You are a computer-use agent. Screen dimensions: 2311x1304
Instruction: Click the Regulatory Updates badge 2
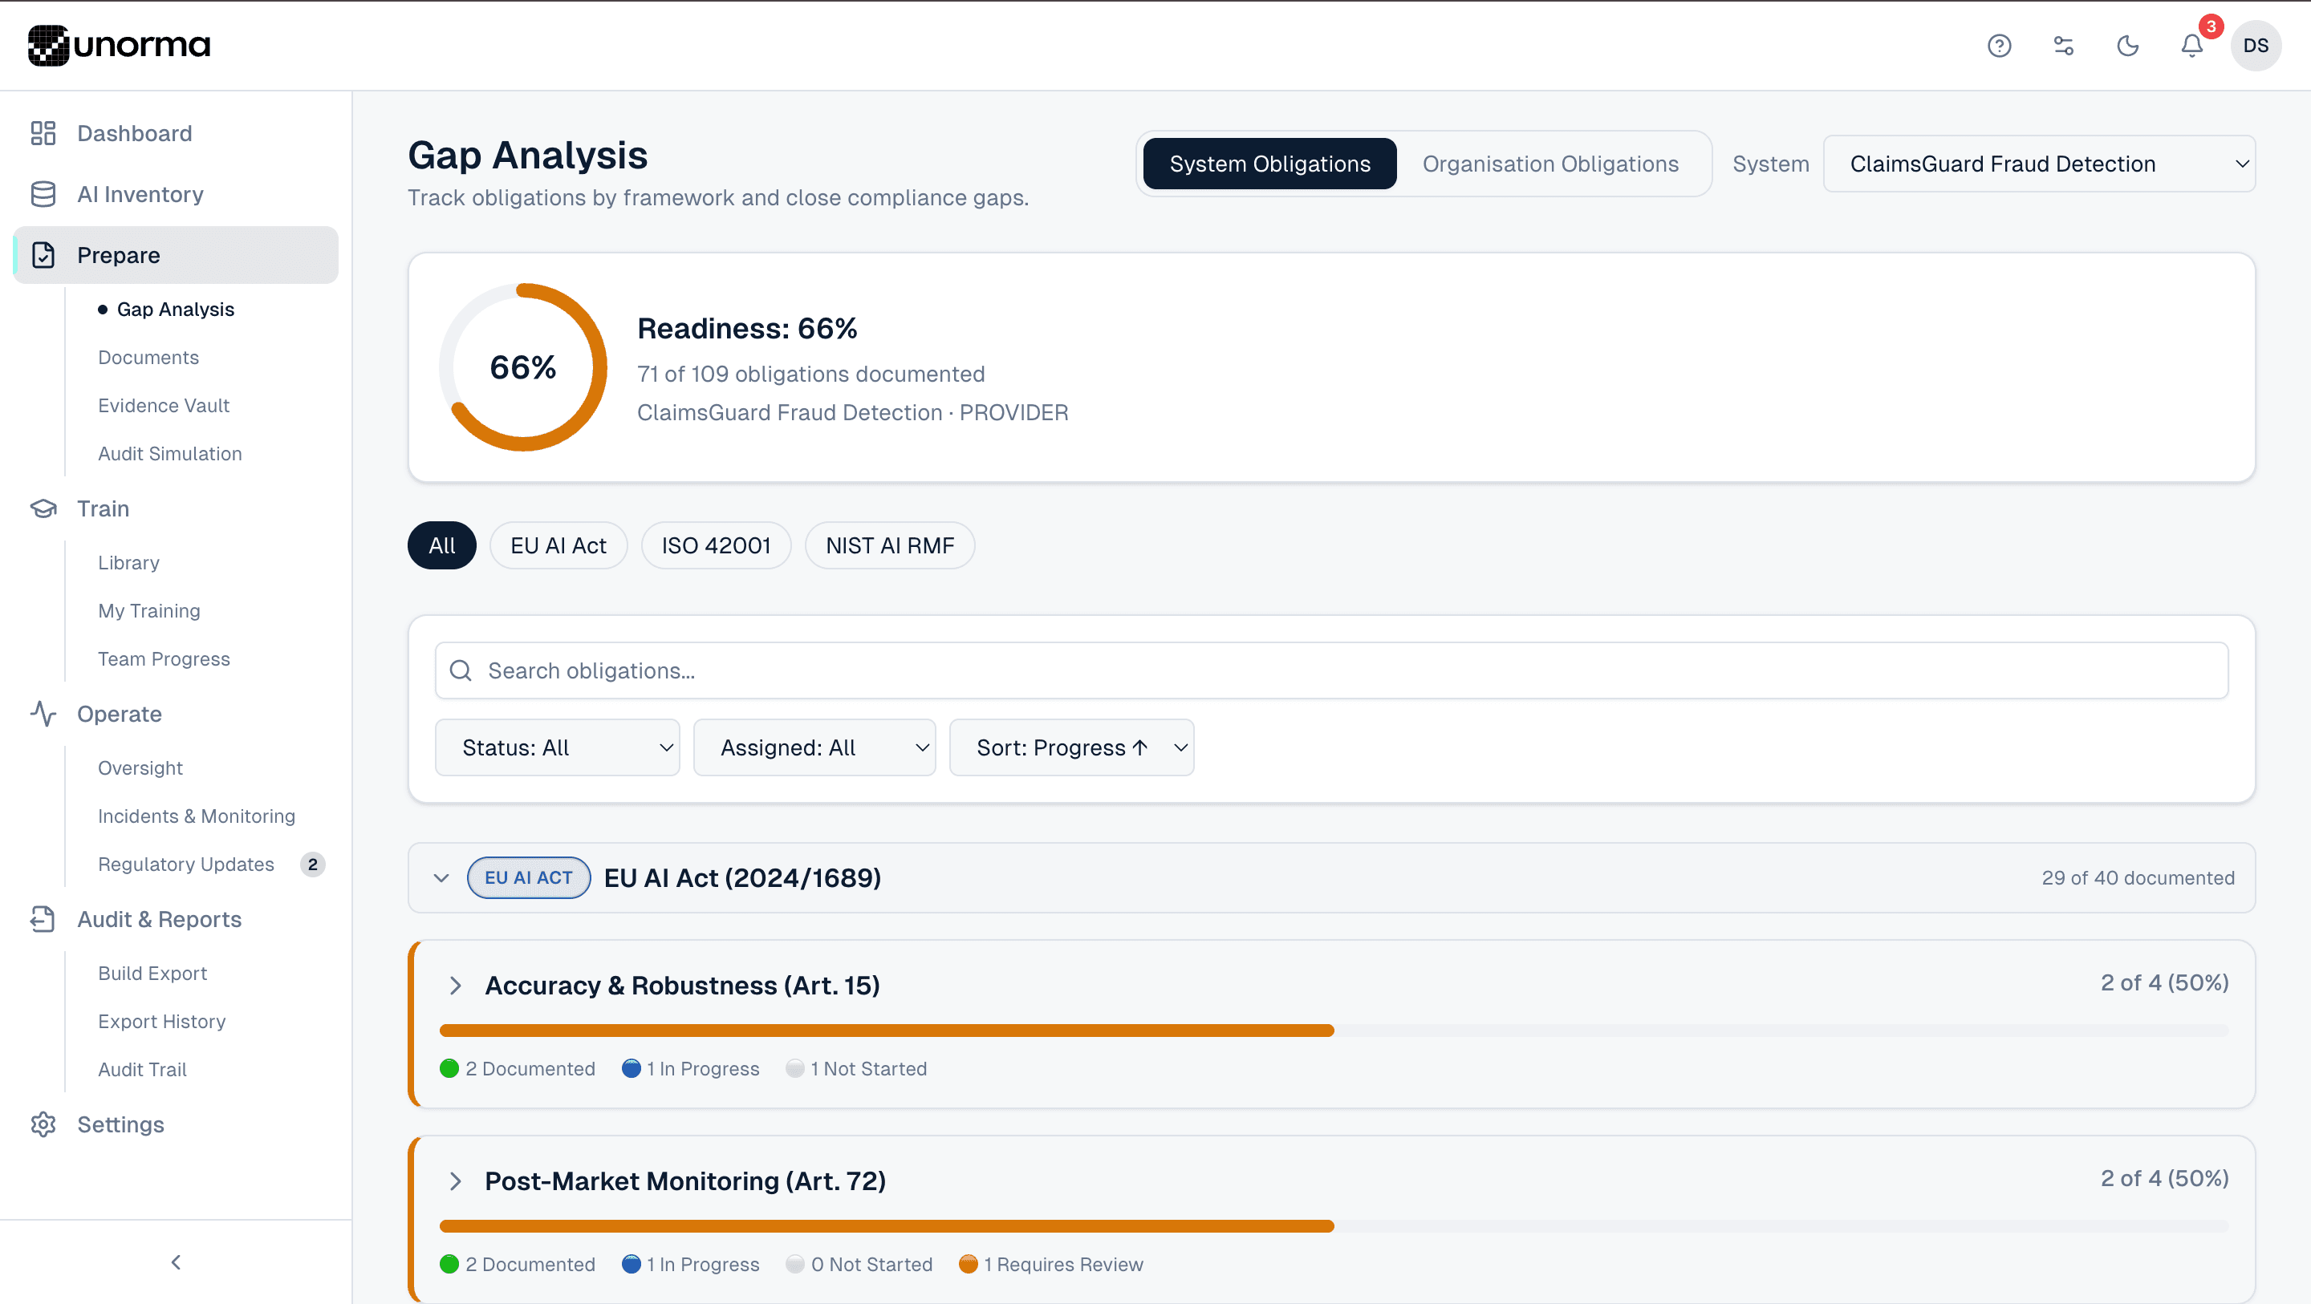(312, 865)
